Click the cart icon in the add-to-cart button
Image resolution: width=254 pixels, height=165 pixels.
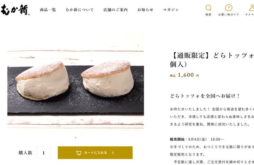79,153
